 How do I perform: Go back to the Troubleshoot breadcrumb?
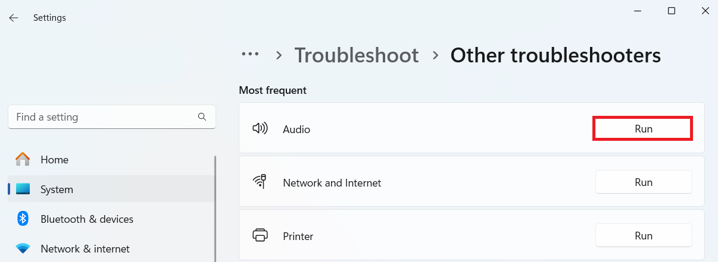point(357,55)
